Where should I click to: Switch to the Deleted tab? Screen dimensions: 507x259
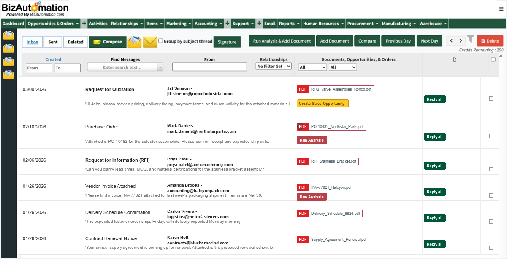click(x=76, y=42)
